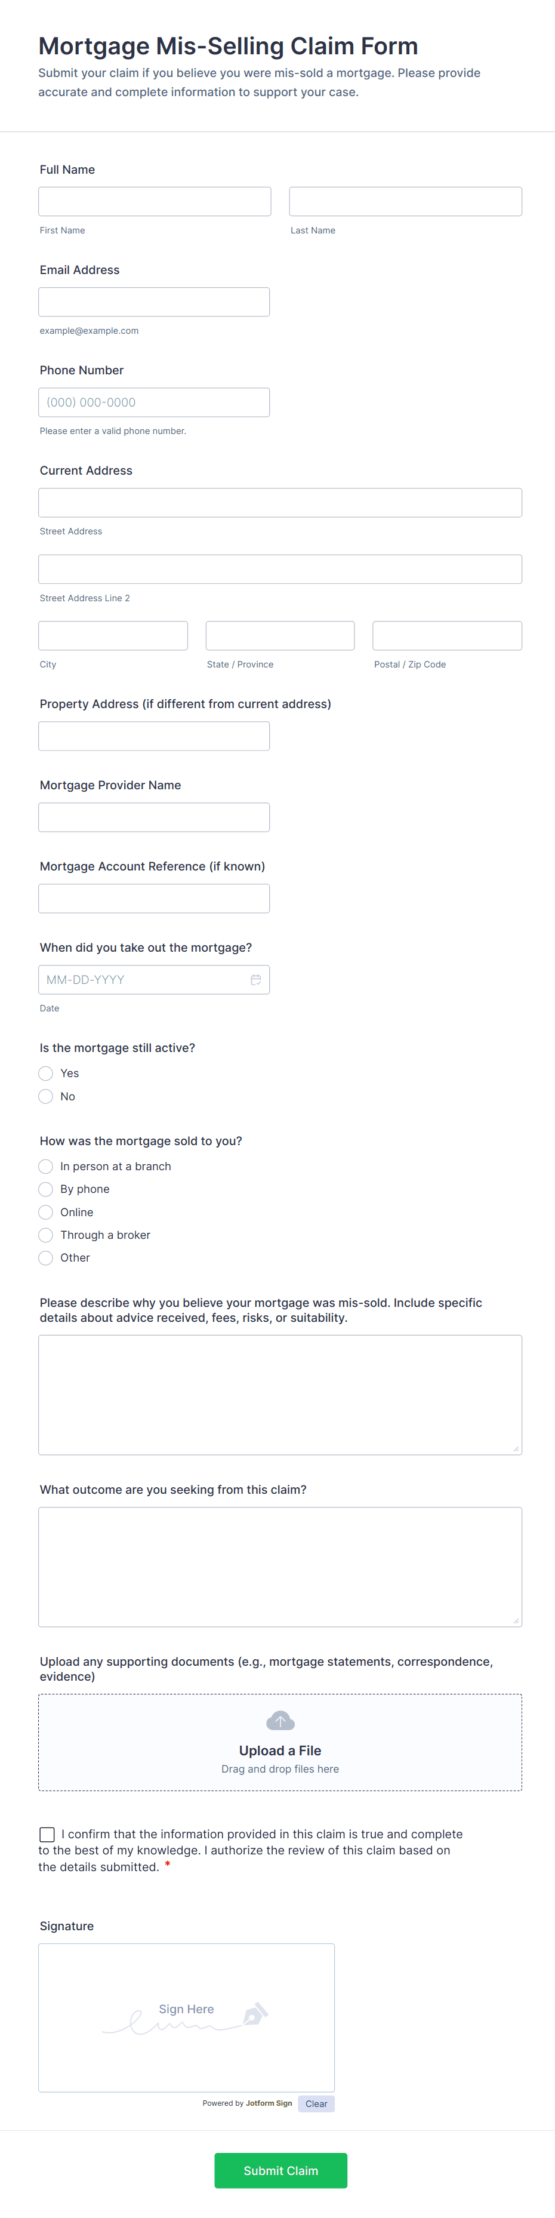Open the Jotform Sign link
Screen dimensions: 555x2218
(269, 2103)
